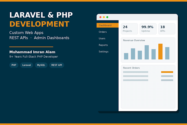This screenshot has height=125, width=187.
Task: Go to Users in the sidebar
Action: (x=102, y=39)
